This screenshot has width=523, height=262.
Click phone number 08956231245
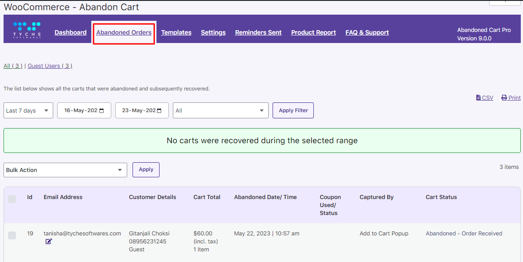pos(148,241)
